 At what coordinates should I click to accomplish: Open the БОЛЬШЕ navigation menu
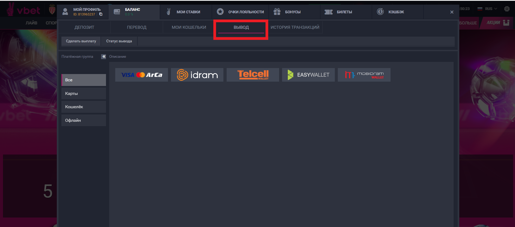point(468,23)
